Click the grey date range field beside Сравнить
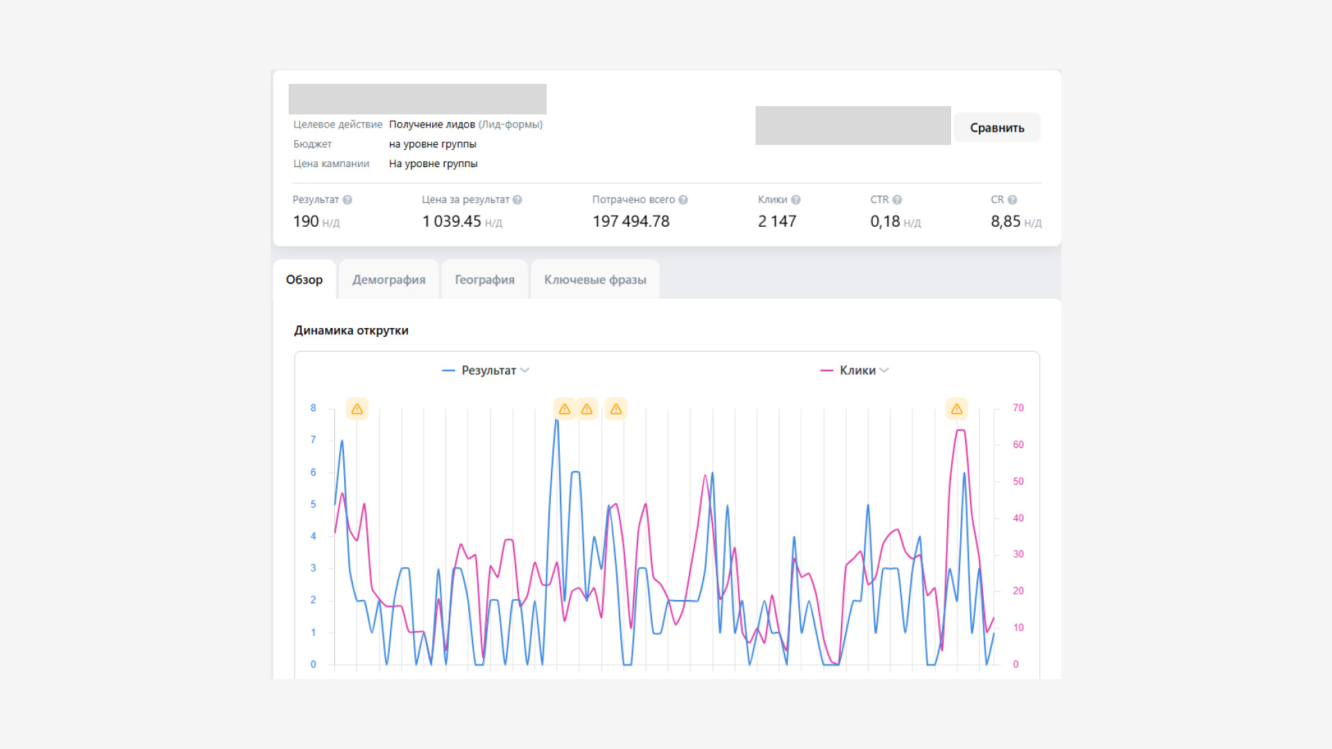This screenshot has width=1332, height=749. (x=853, y=126)
